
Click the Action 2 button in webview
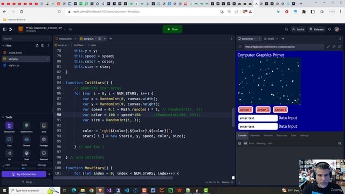[263, 110]
